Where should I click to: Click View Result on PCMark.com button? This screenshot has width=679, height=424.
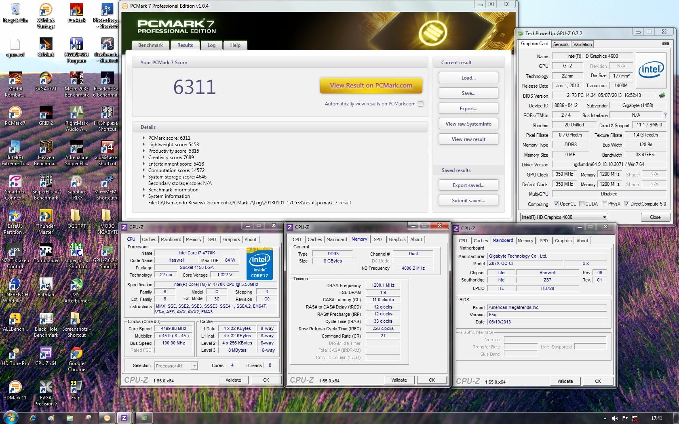click(x=371, y=86)
